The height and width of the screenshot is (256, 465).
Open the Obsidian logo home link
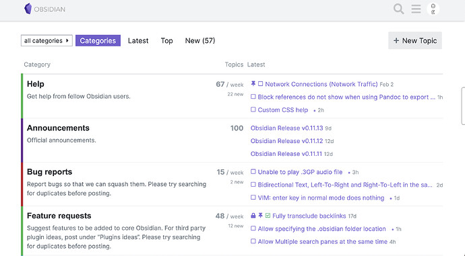coord(44,9)
